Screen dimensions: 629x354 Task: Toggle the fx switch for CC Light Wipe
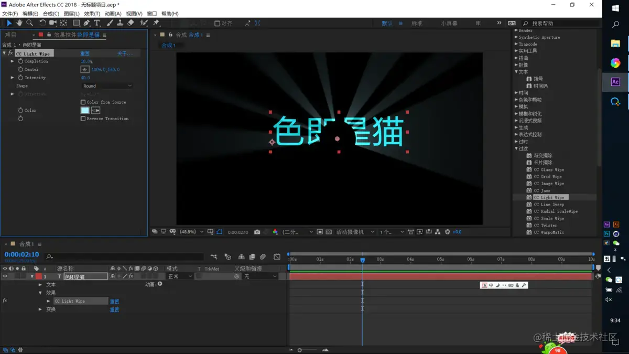(5, 301)
